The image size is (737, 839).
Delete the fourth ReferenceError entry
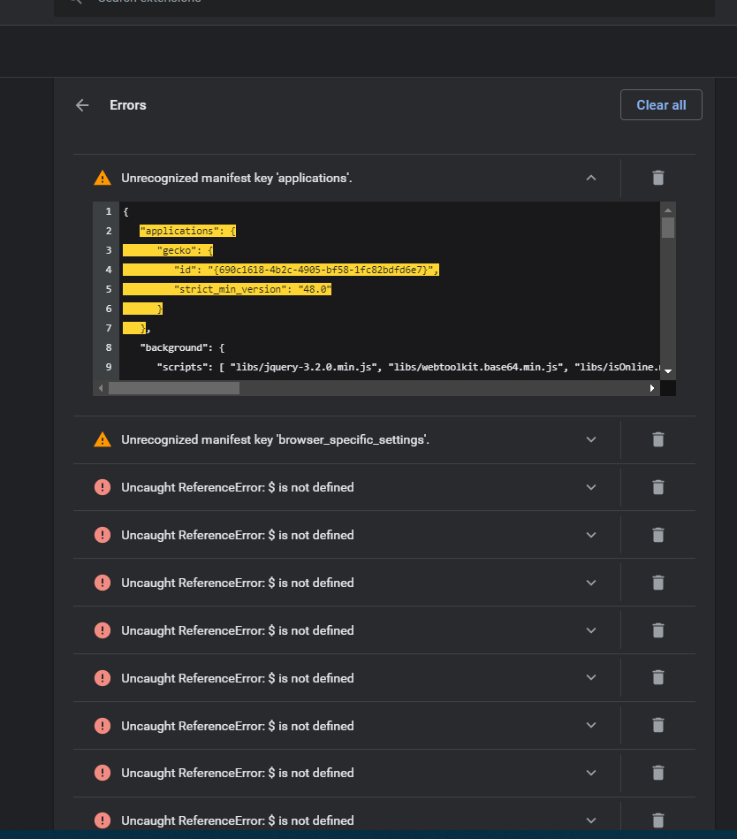pyautogui.click(x=657, y=629)
